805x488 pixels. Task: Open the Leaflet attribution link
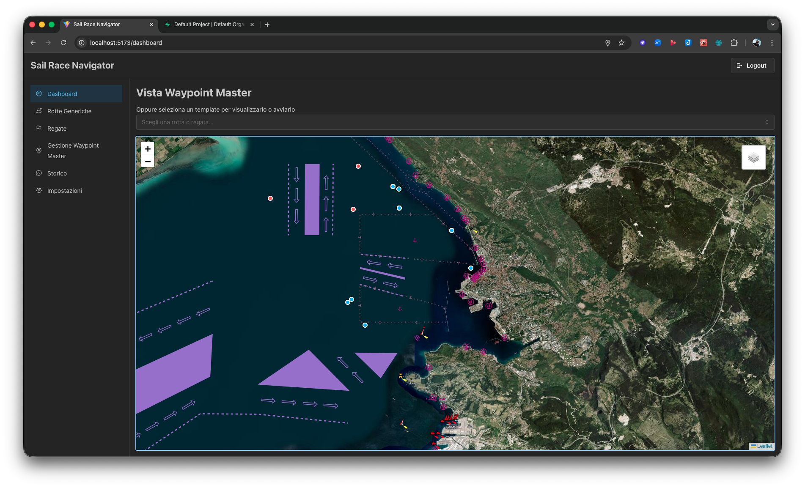point(764,446)
